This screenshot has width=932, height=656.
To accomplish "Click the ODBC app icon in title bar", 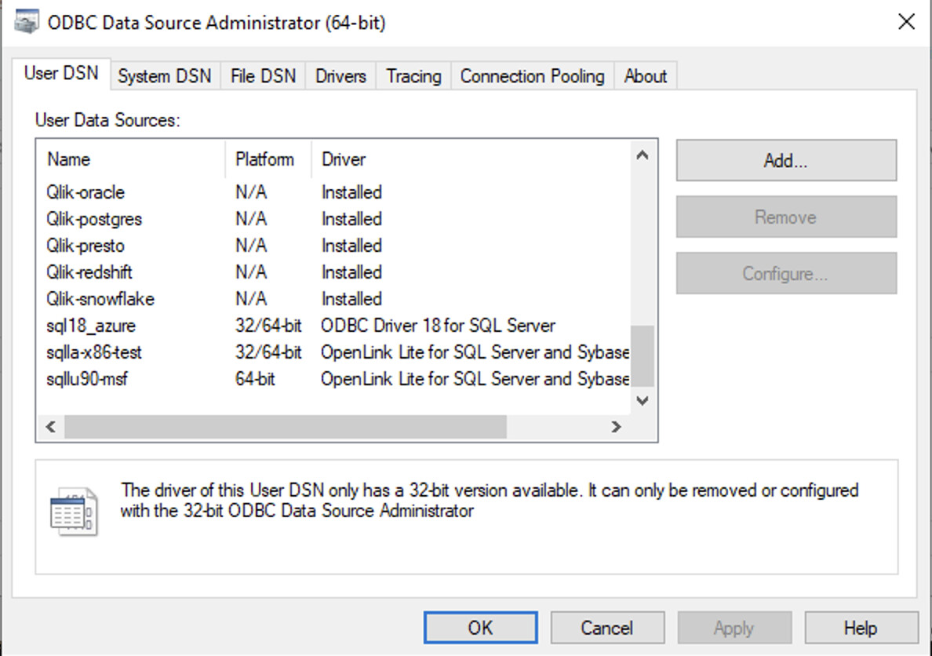I will coord(27,23).
